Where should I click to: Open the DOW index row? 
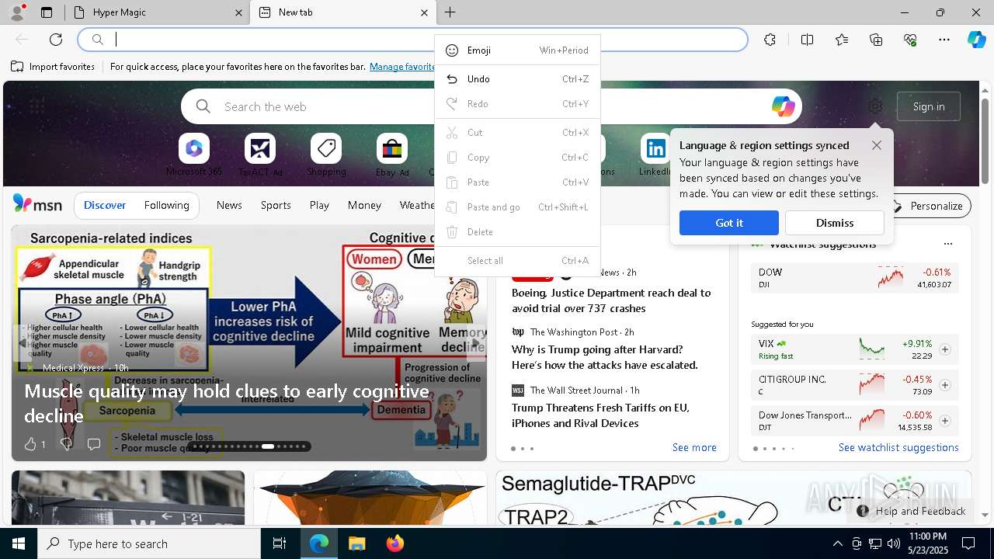pos(855,278)
